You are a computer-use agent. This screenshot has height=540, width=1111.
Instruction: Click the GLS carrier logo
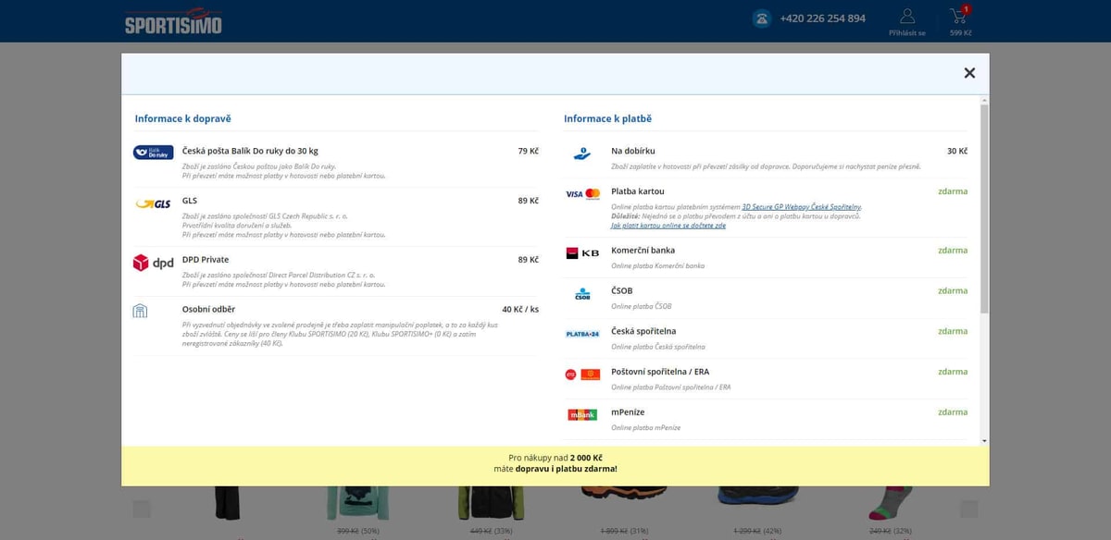(x=153, y=203)
